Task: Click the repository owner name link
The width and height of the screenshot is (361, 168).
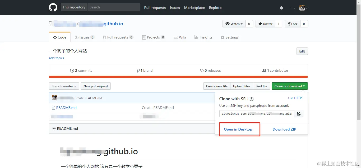Action: [65, 24]
